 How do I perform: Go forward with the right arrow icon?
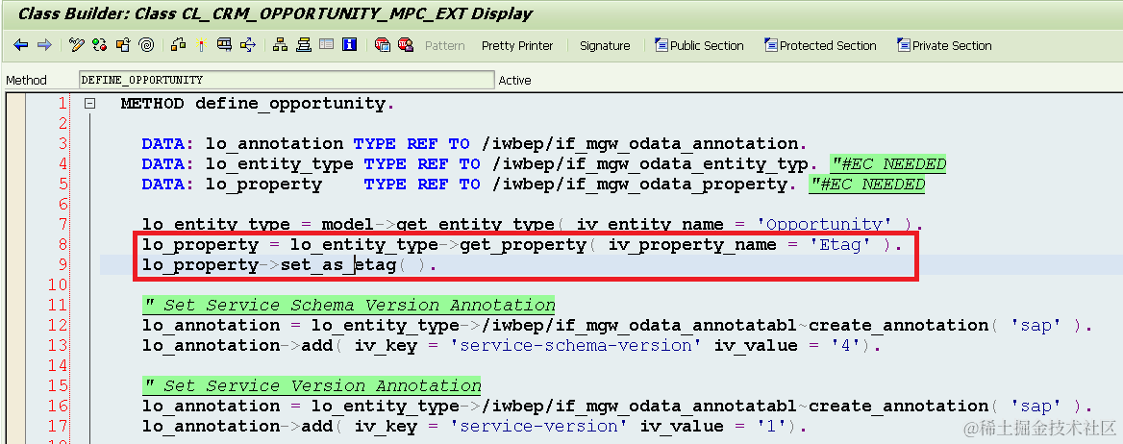coord(44,45)
